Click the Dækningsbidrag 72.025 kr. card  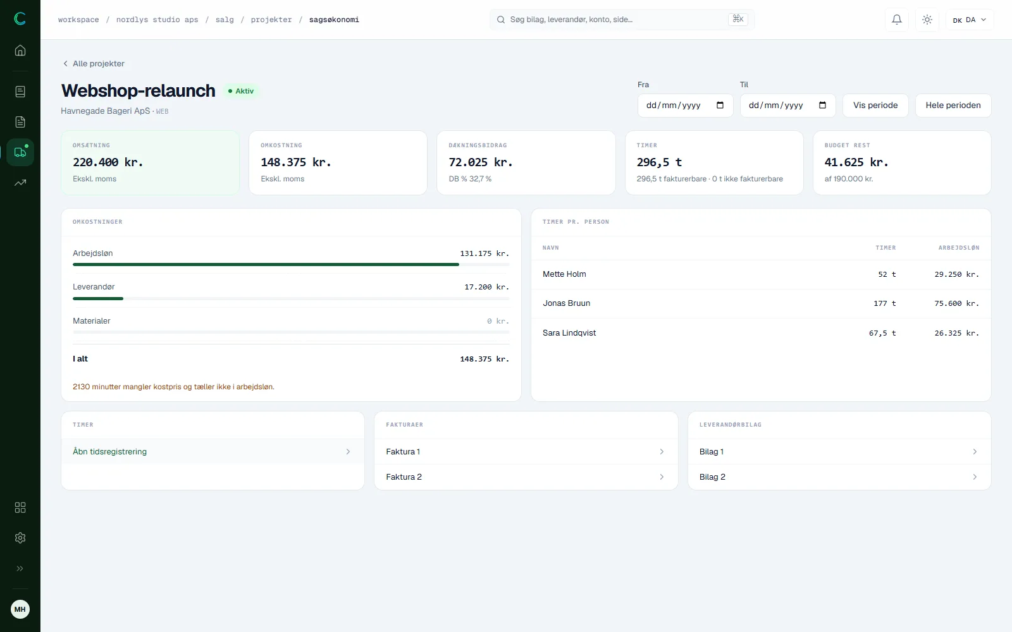pyautogui.click(x=526, y=162)
